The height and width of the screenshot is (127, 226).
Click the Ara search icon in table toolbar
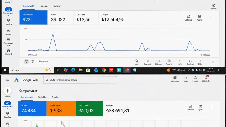(137, 62)
